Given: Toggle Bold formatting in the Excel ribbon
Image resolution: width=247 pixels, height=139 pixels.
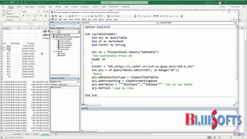Looking at the screenshot, I should click(24, 16).
